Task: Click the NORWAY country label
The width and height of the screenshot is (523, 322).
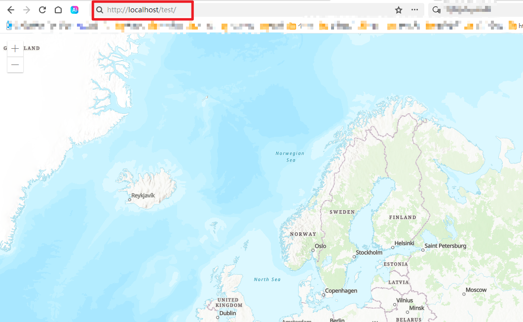Action: tap(303, 234)
